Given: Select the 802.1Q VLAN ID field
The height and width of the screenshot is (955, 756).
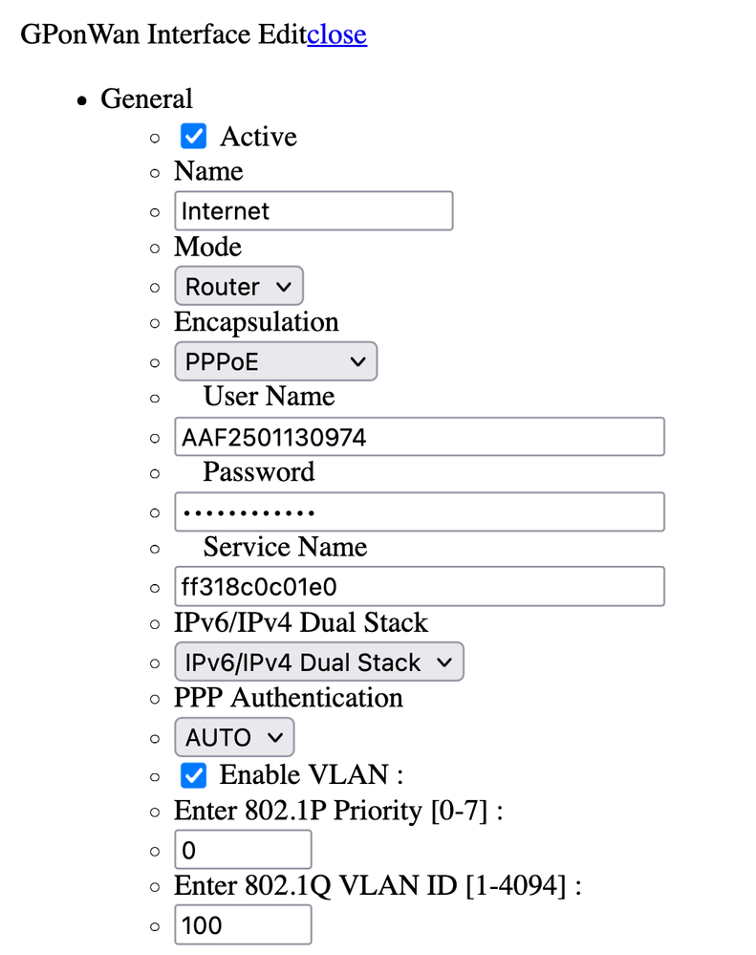Looking at the screenshot, I should coord(243,925).
